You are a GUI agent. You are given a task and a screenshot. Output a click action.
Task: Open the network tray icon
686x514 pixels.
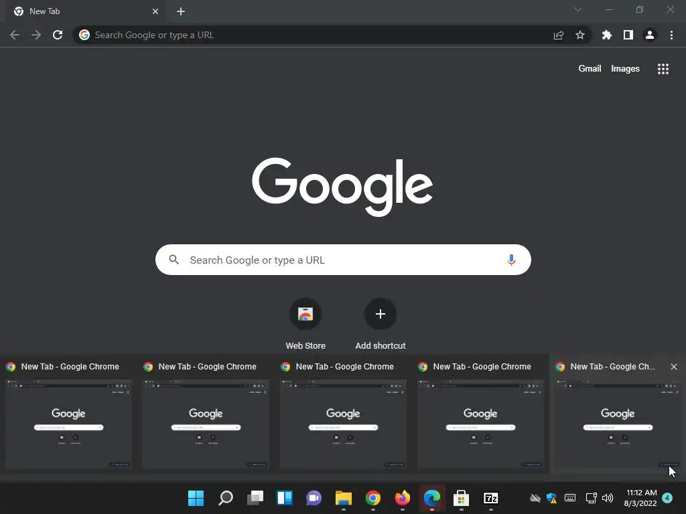tap(591, 498)
